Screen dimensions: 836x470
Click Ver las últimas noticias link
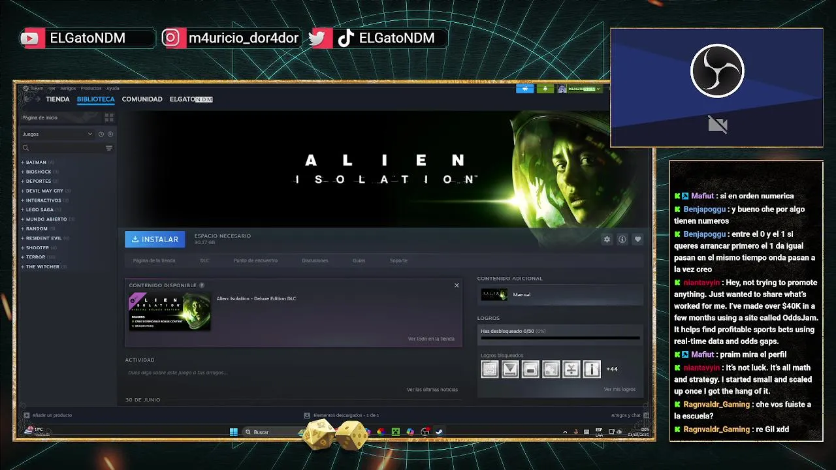coord(432,390)
